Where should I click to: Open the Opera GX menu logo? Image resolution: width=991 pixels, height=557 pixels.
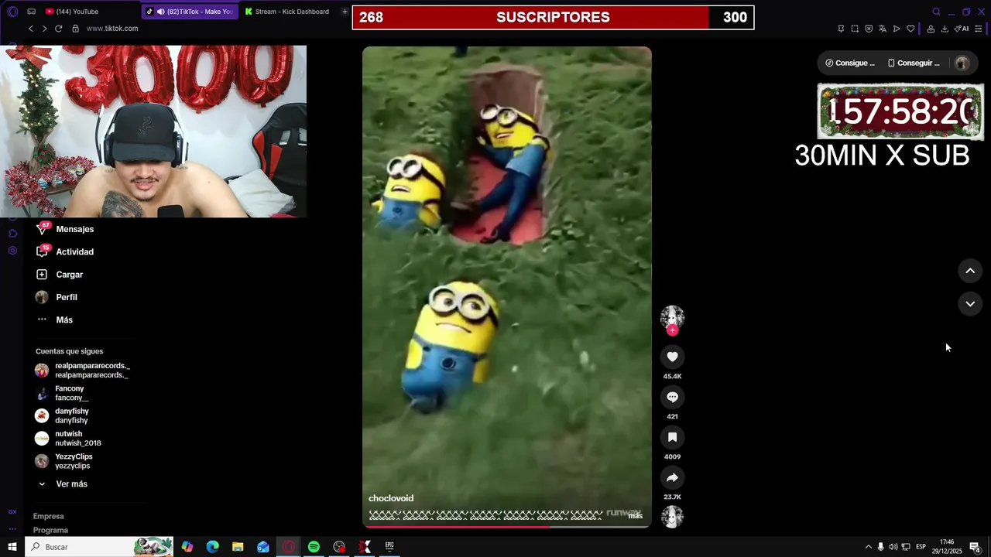click(12, 12)
